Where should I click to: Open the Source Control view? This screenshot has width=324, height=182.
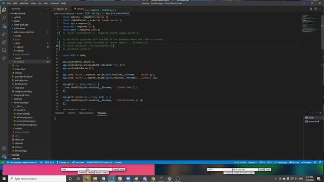pos(4,26)
